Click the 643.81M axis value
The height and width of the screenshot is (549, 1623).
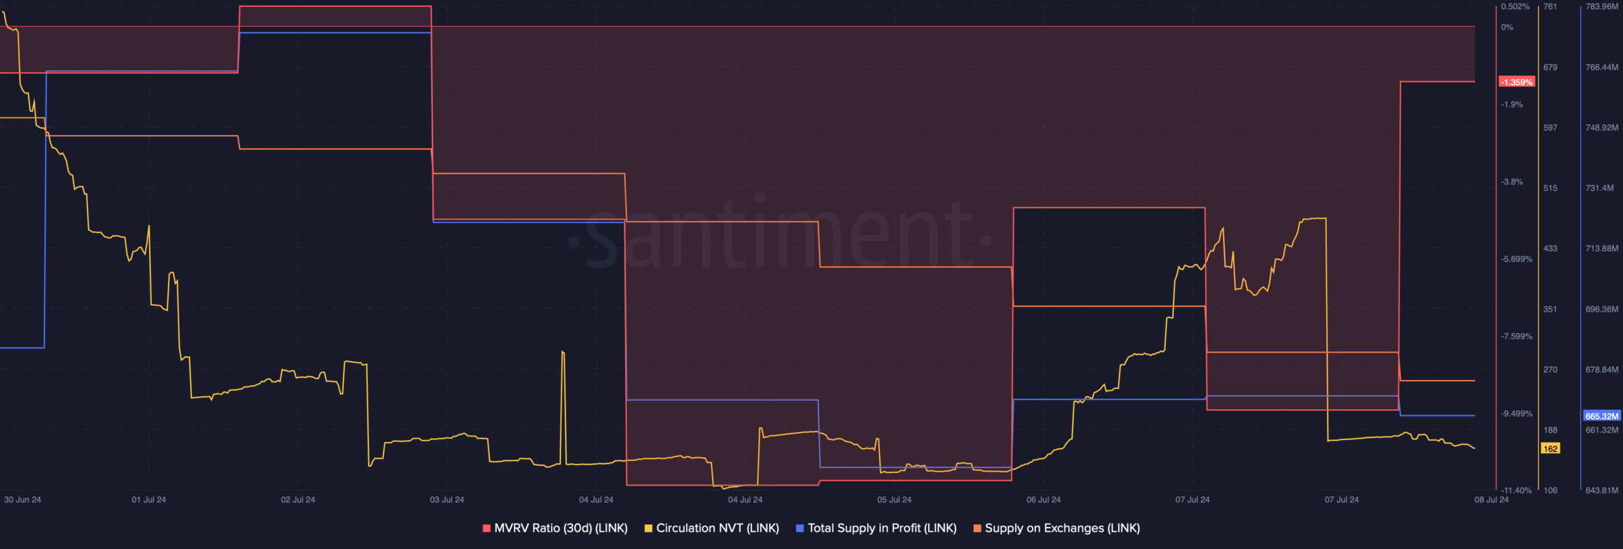1601,490
